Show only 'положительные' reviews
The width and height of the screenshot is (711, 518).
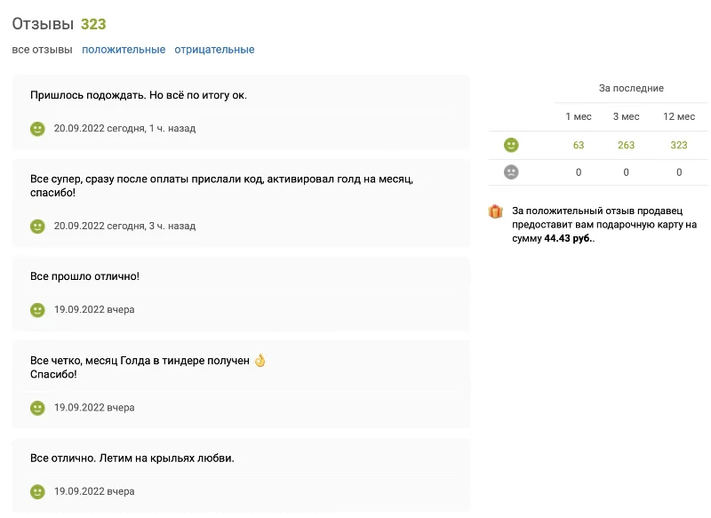[x=124, y=50]
